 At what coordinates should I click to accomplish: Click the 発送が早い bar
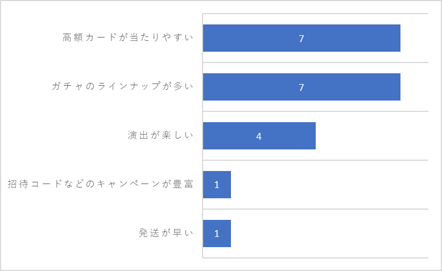pos(217,234)
